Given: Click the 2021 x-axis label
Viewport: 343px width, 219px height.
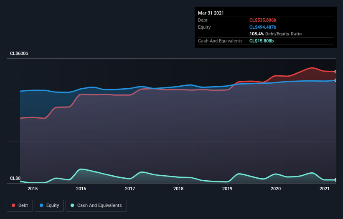Looking at the screenshot, I should (324, 189).
